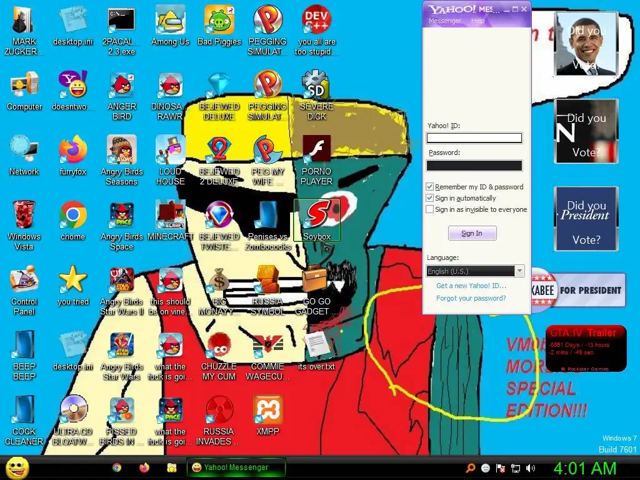Open the Angry Birds Seasons icon

click(122, 161)
